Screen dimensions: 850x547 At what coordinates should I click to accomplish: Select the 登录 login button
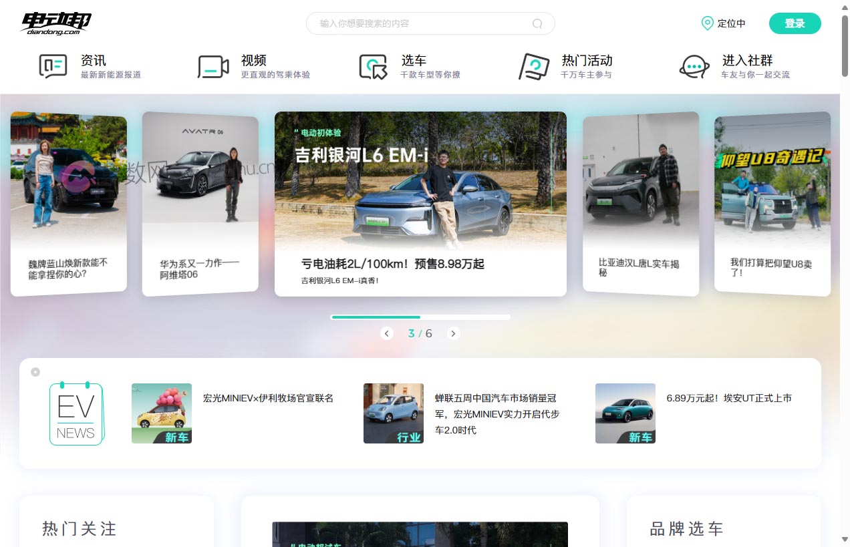[795, 23]
